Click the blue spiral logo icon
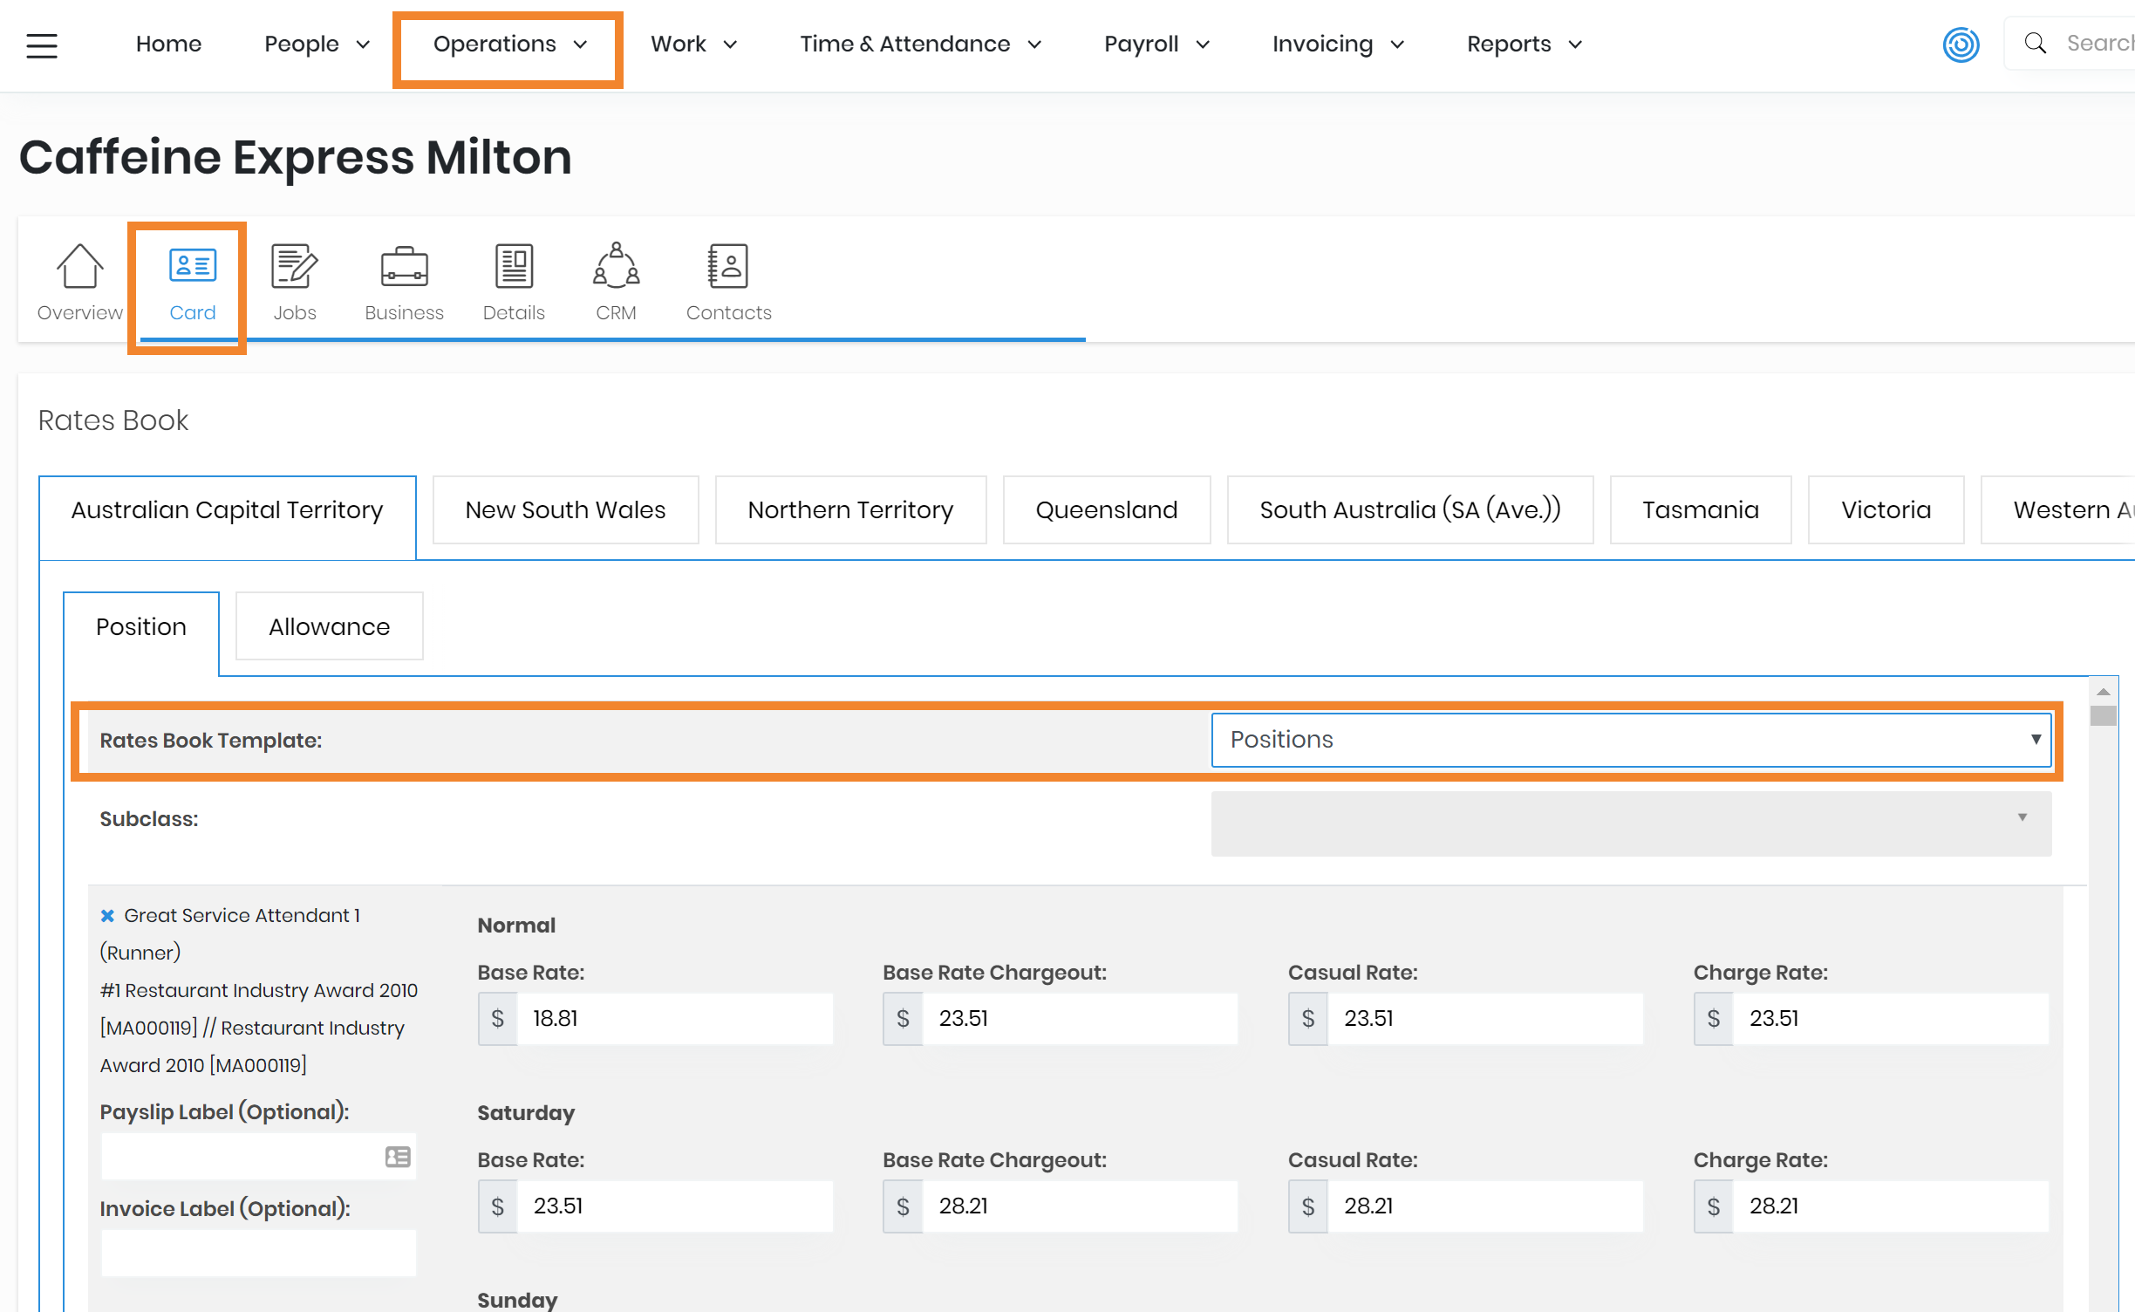Screen dimensions: 2135x1312 (1961, 44)
